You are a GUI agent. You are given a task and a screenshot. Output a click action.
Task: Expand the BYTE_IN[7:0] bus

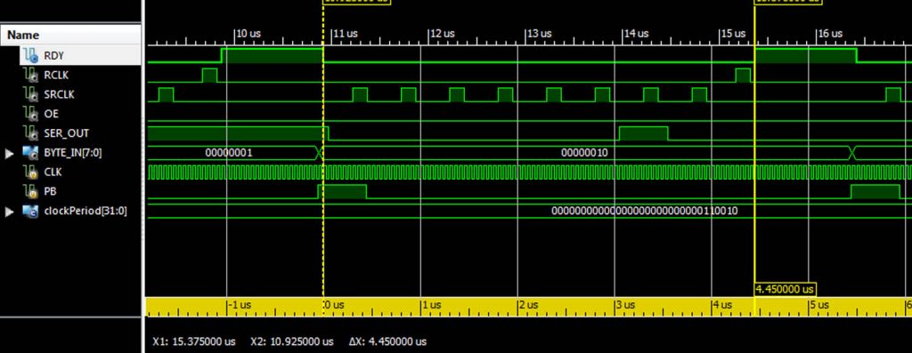click(9, 154)
